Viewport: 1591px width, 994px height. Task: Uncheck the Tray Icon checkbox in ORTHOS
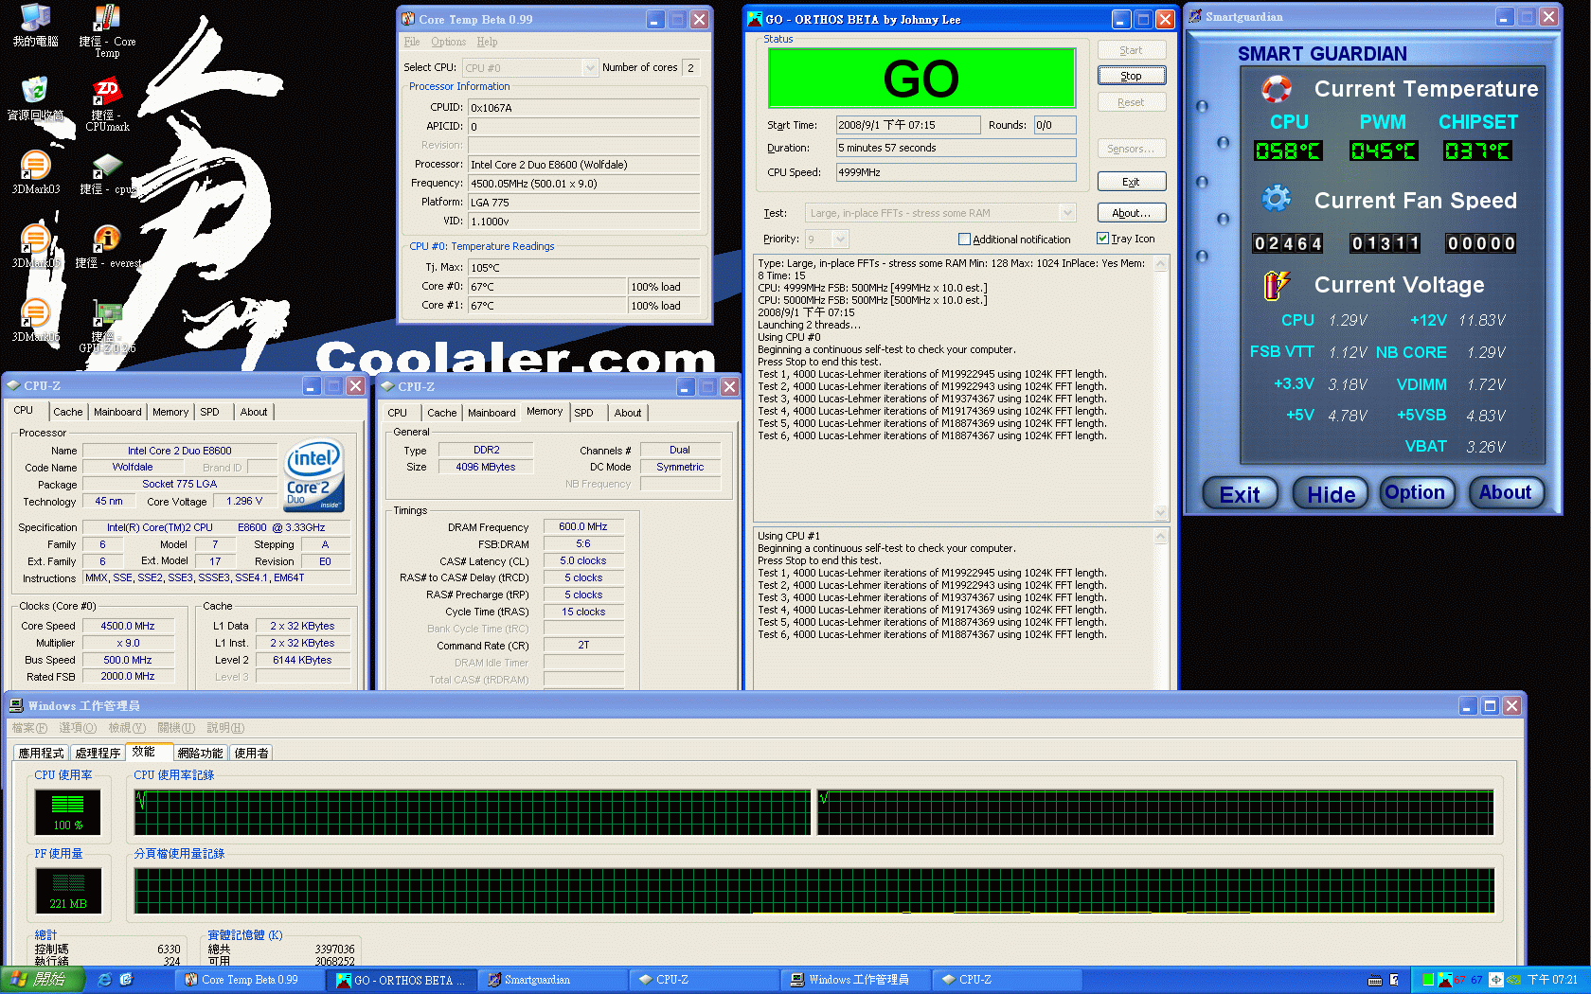click(1102, 239)
